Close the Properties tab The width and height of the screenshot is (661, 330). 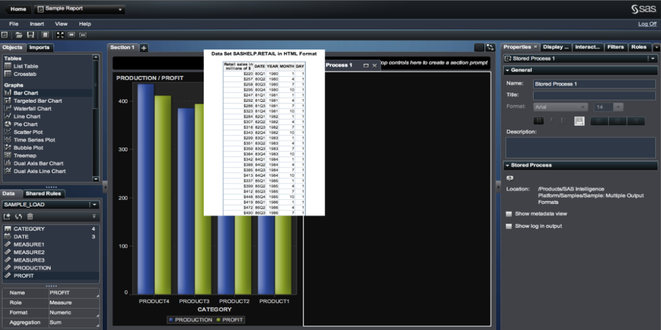tap(535, 47)
